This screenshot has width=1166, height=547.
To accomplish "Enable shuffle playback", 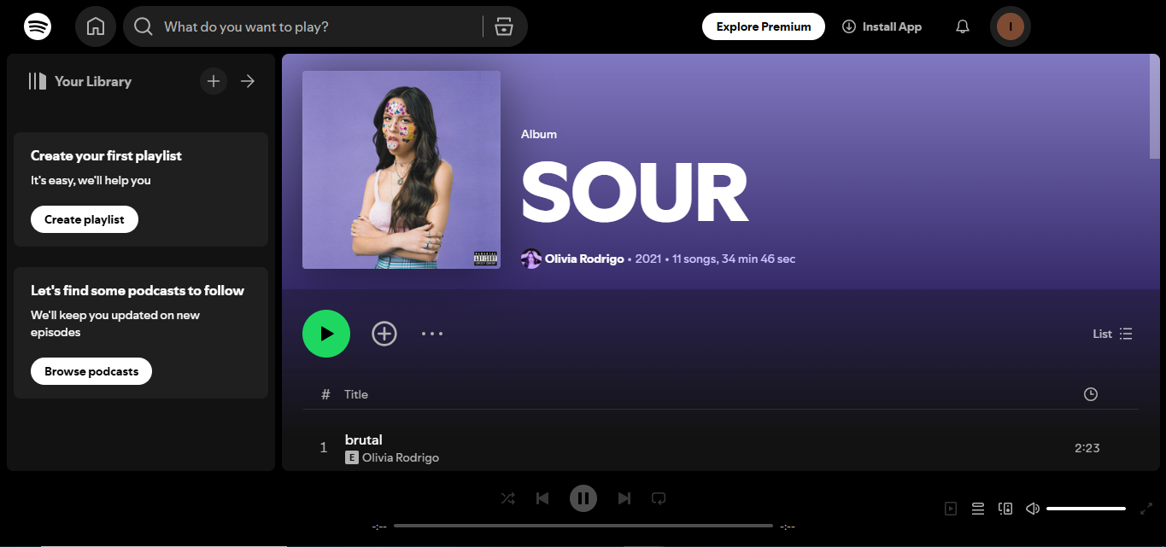I will click(507, 498).
